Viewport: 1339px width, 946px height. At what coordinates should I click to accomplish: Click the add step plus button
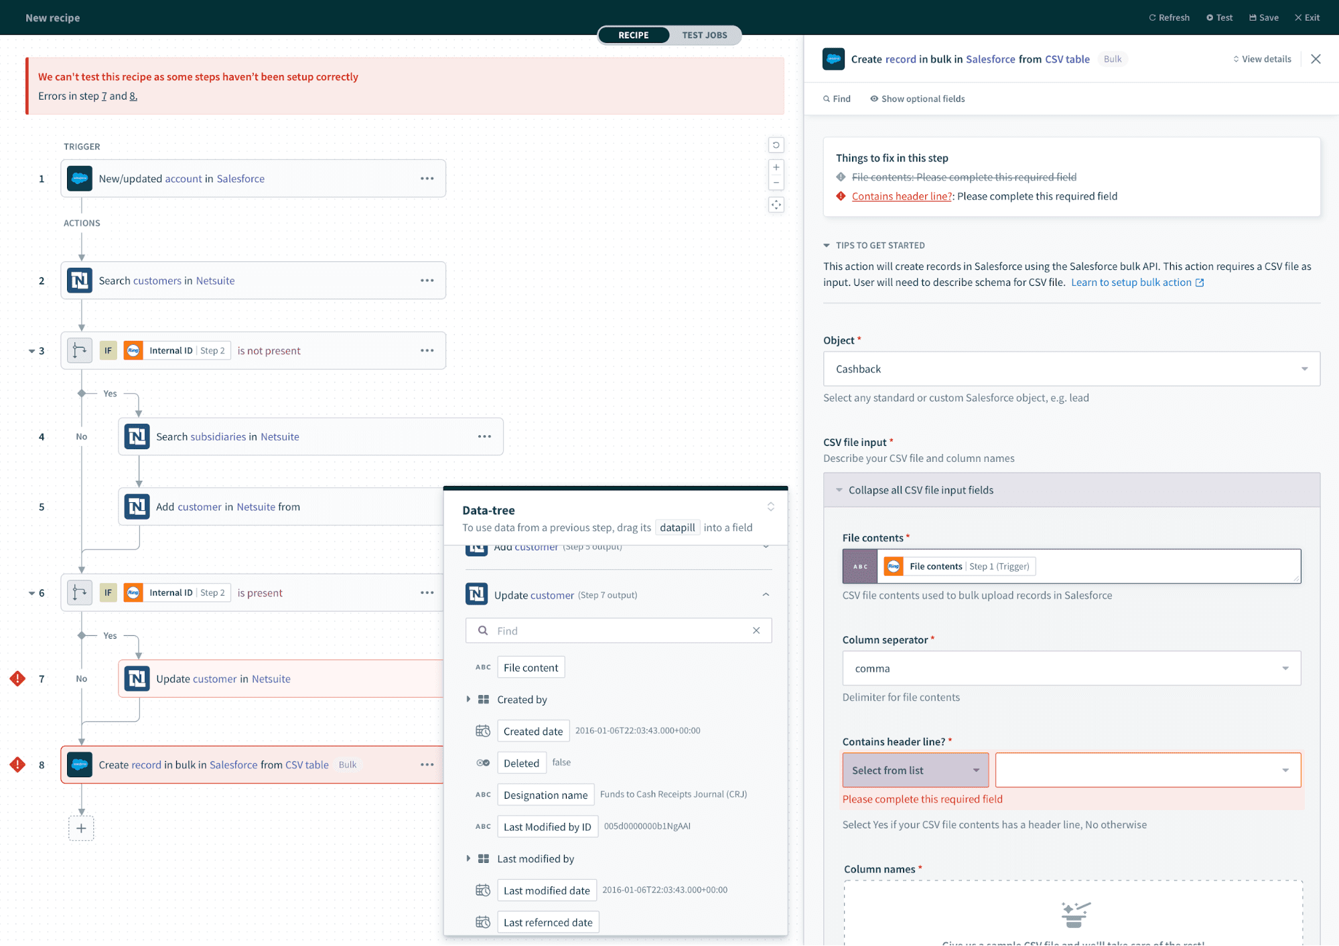(x=81, y=828)
